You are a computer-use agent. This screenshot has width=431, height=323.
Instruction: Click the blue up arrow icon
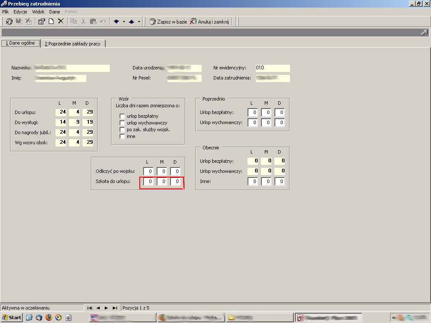(131, 22)
